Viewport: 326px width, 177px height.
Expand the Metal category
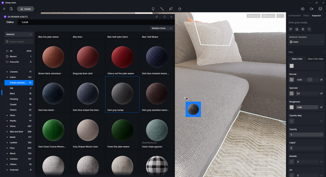7,137
